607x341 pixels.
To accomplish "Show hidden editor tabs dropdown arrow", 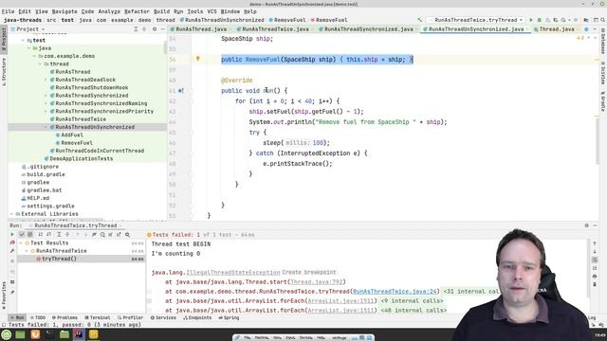I will pos(595,29).
